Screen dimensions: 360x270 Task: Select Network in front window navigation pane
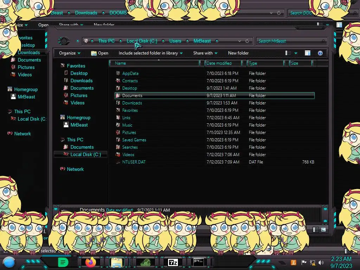click(75, 169)
